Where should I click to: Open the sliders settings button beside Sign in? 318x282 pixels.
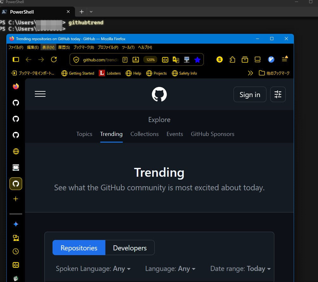[278, 95]
